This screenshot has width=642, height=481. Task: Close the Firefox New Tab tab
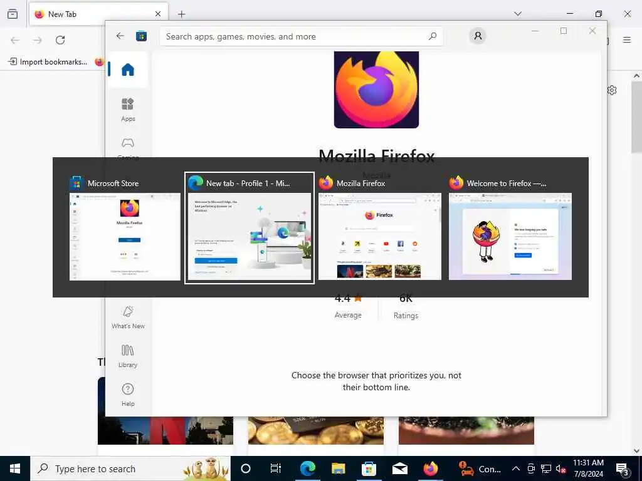coord(158,14)
